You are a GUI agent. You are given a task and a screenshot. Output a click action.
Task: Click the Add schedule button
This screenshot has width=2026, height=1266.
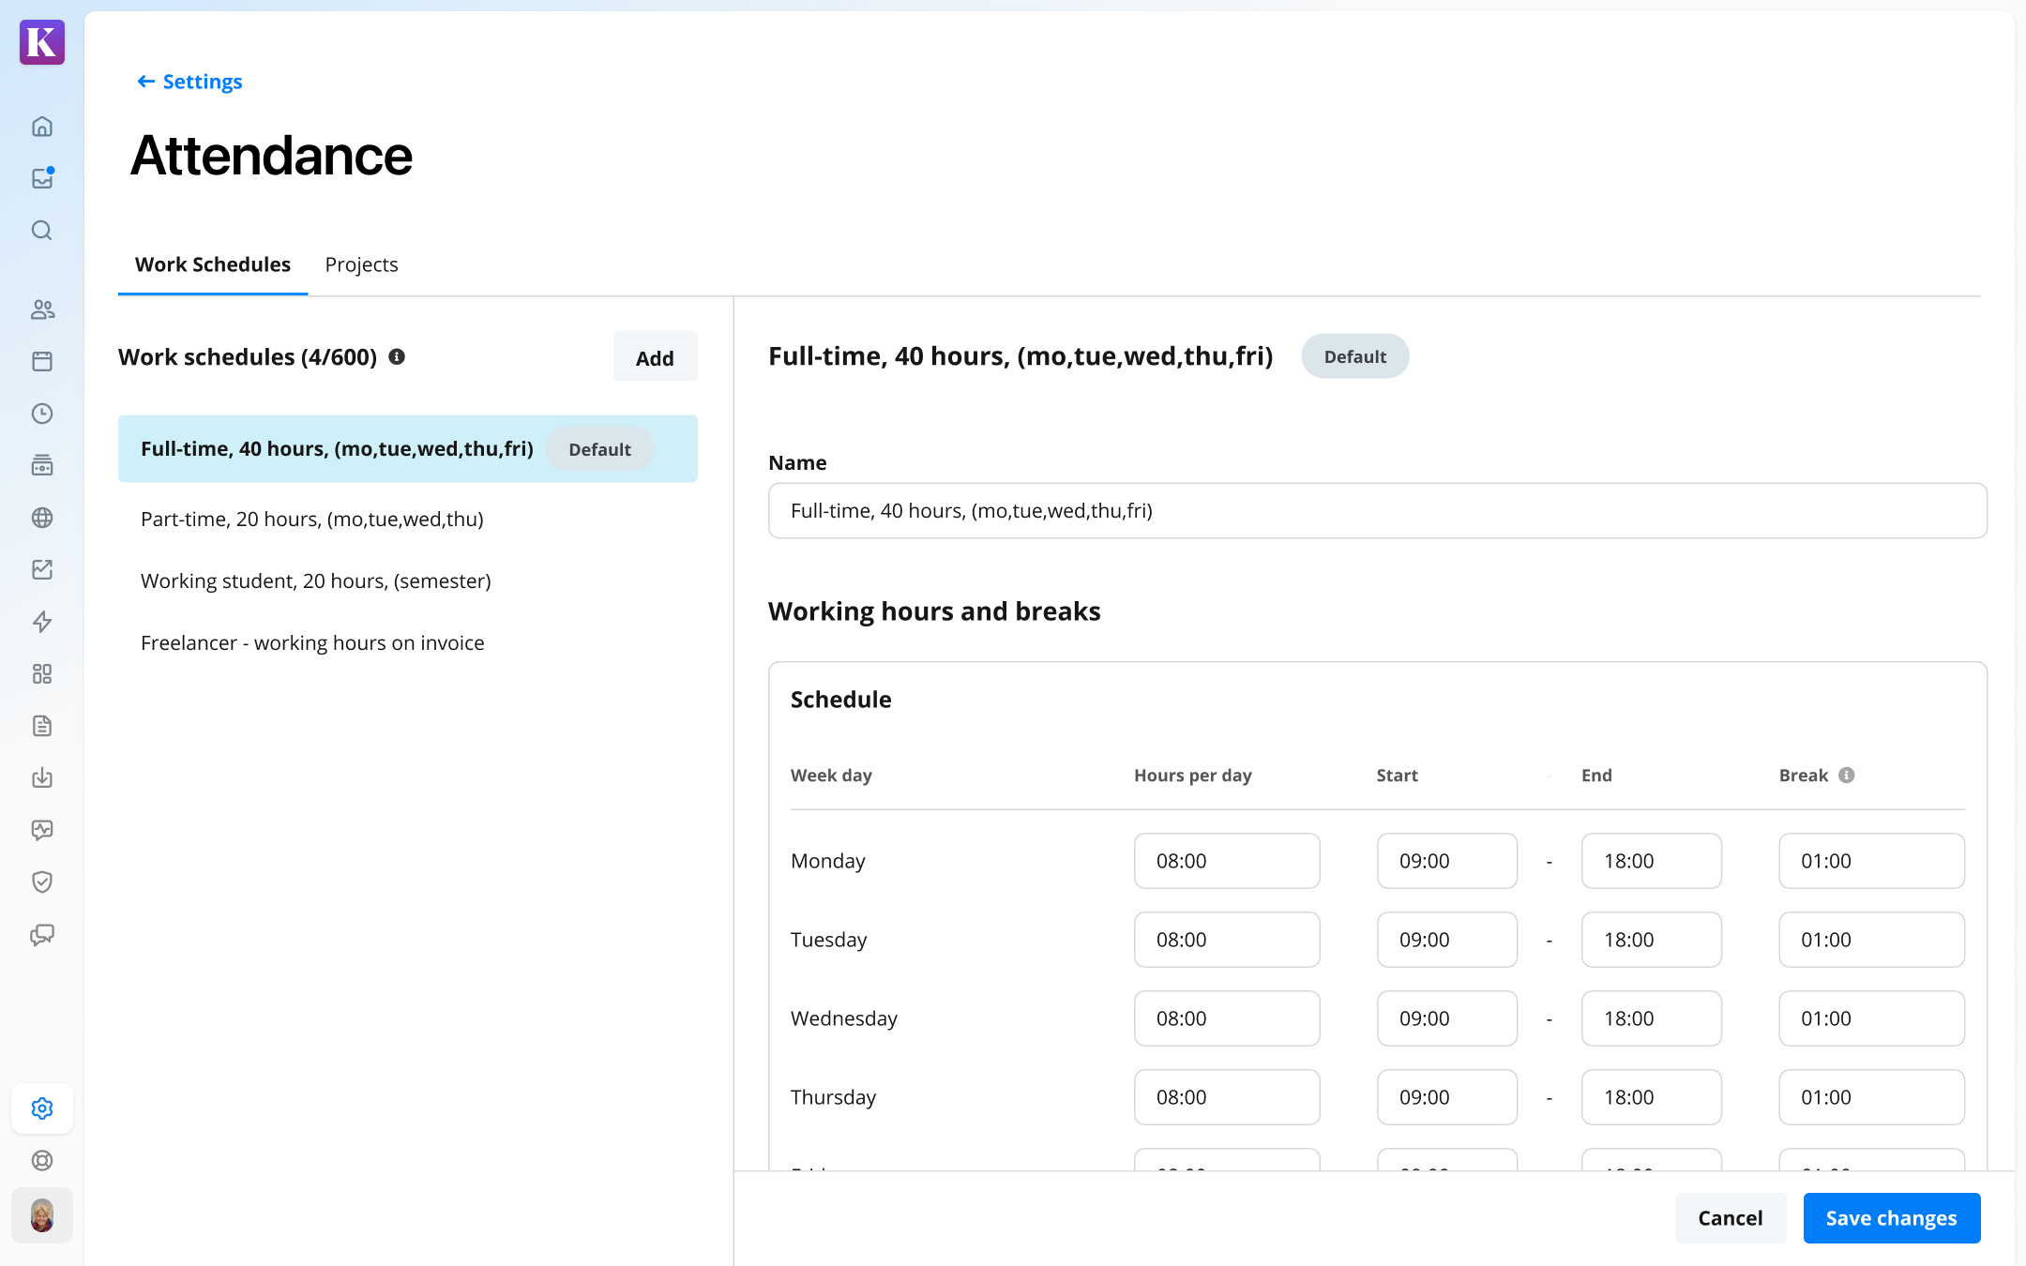tap(655, 357)
